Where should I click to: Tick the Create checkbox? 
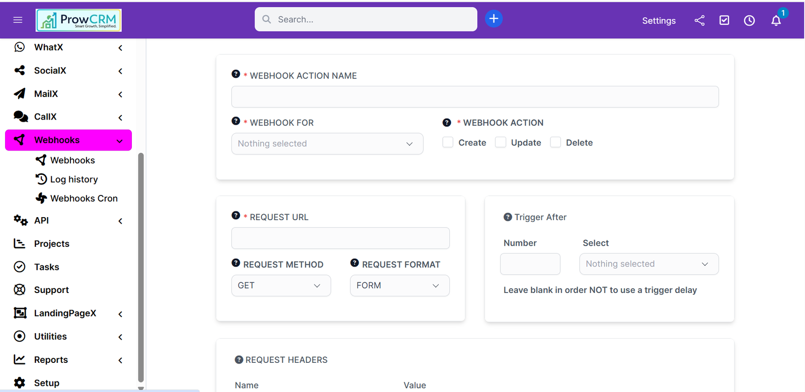click(448, 142)
